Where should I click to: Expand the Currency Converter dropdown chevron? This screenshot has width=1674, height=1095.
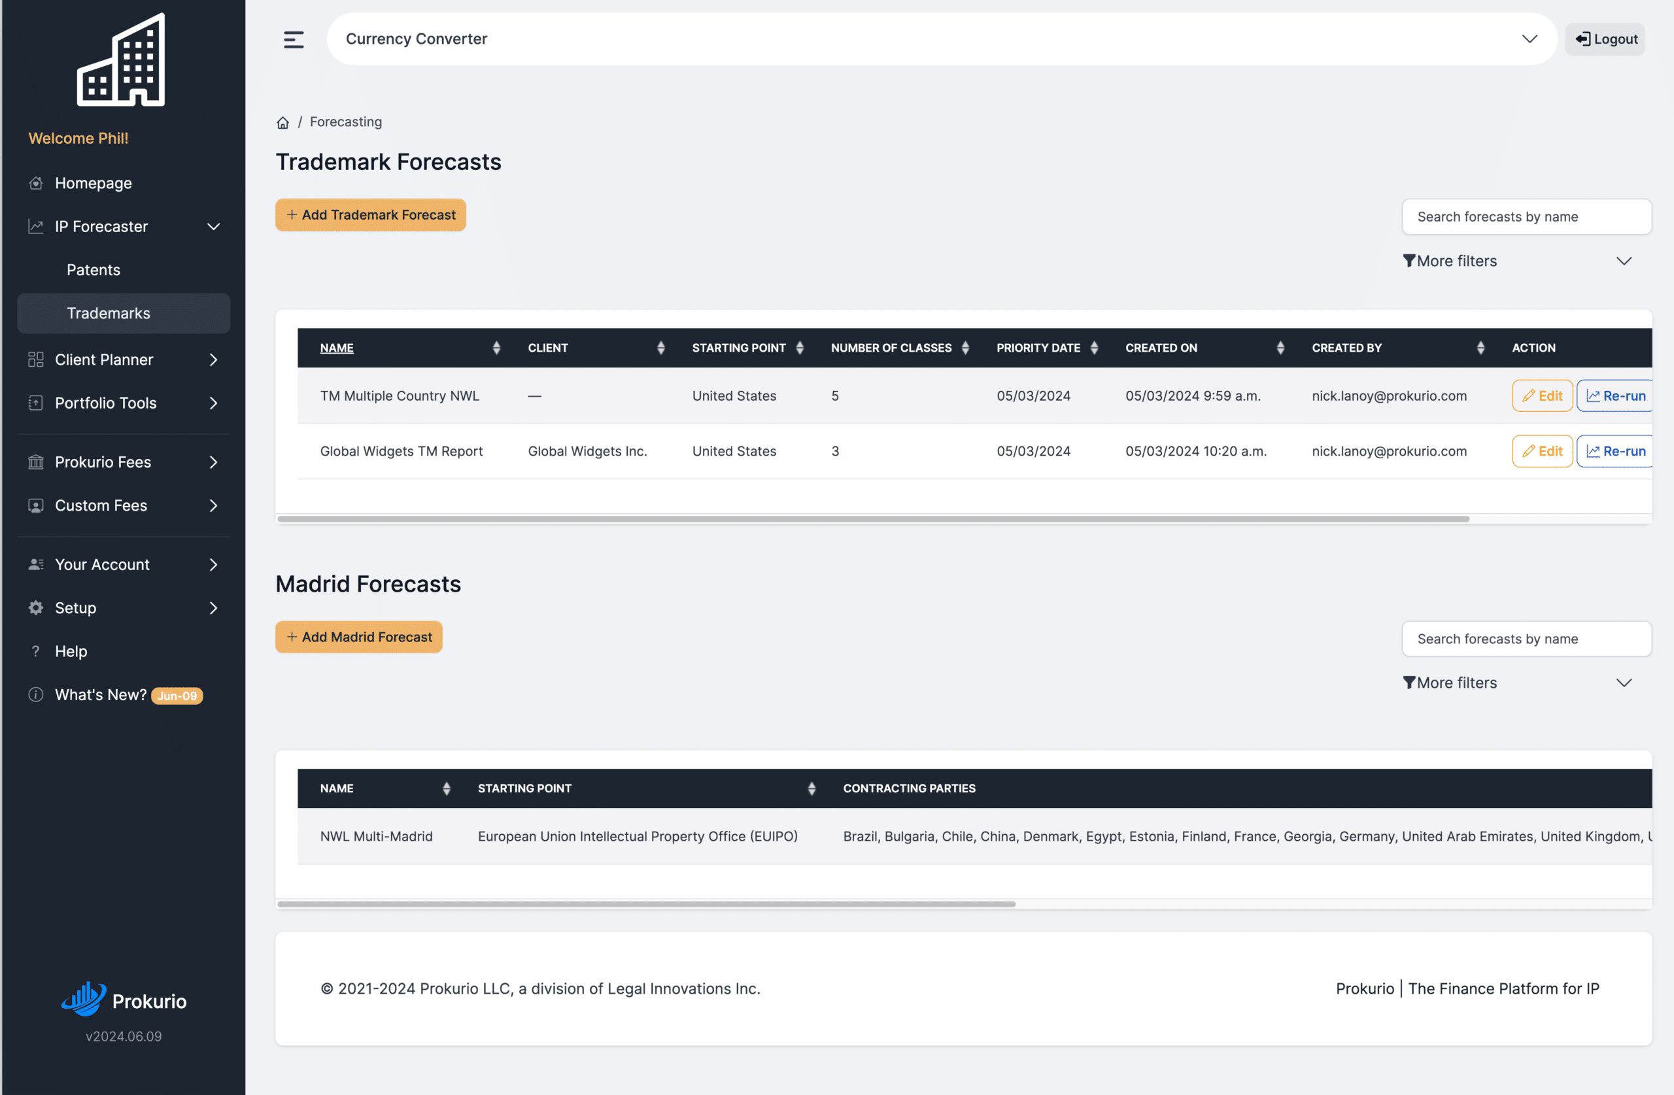[1529, 39]
